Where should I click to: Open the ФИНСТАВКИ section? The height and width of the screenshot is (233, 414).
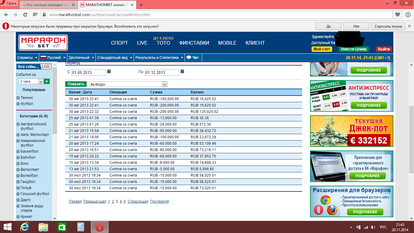[x=194, y=43]
